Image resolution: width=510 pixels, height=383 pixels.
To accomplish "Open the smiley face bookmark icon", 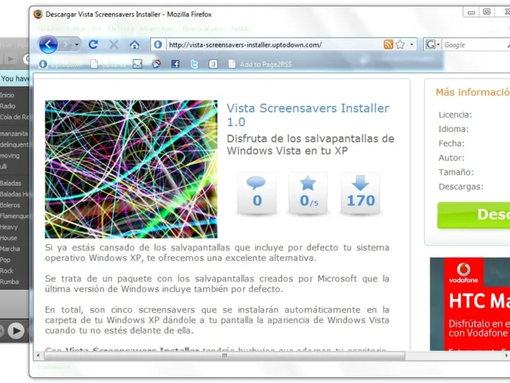I will point(213,64).
